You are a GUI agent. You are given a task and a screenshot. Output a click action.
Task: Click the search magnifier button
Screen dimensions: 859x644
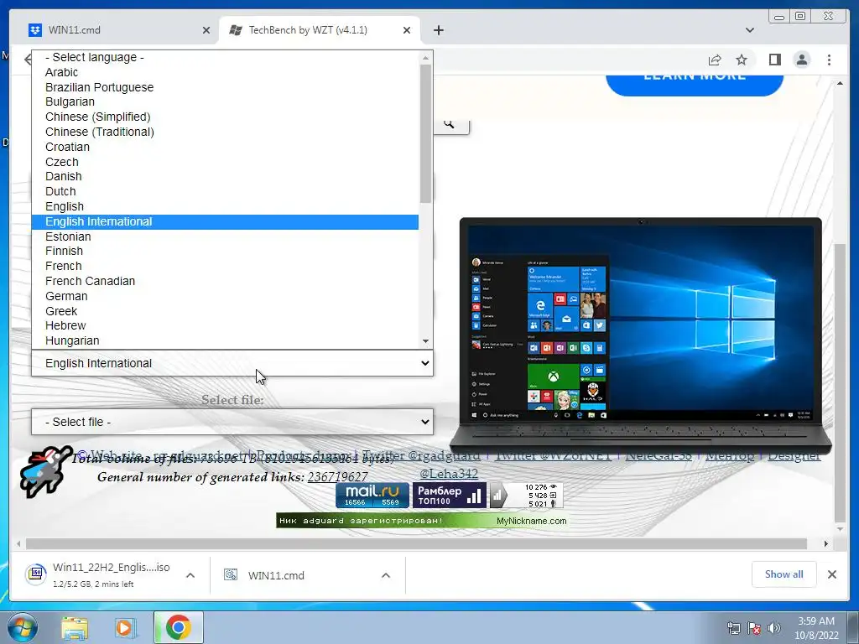coord(450,124)
